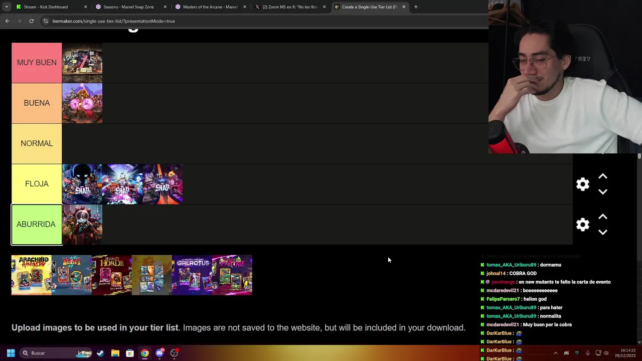
Task: Click the Buscar taskbar search box
Action: pos(56,353)
